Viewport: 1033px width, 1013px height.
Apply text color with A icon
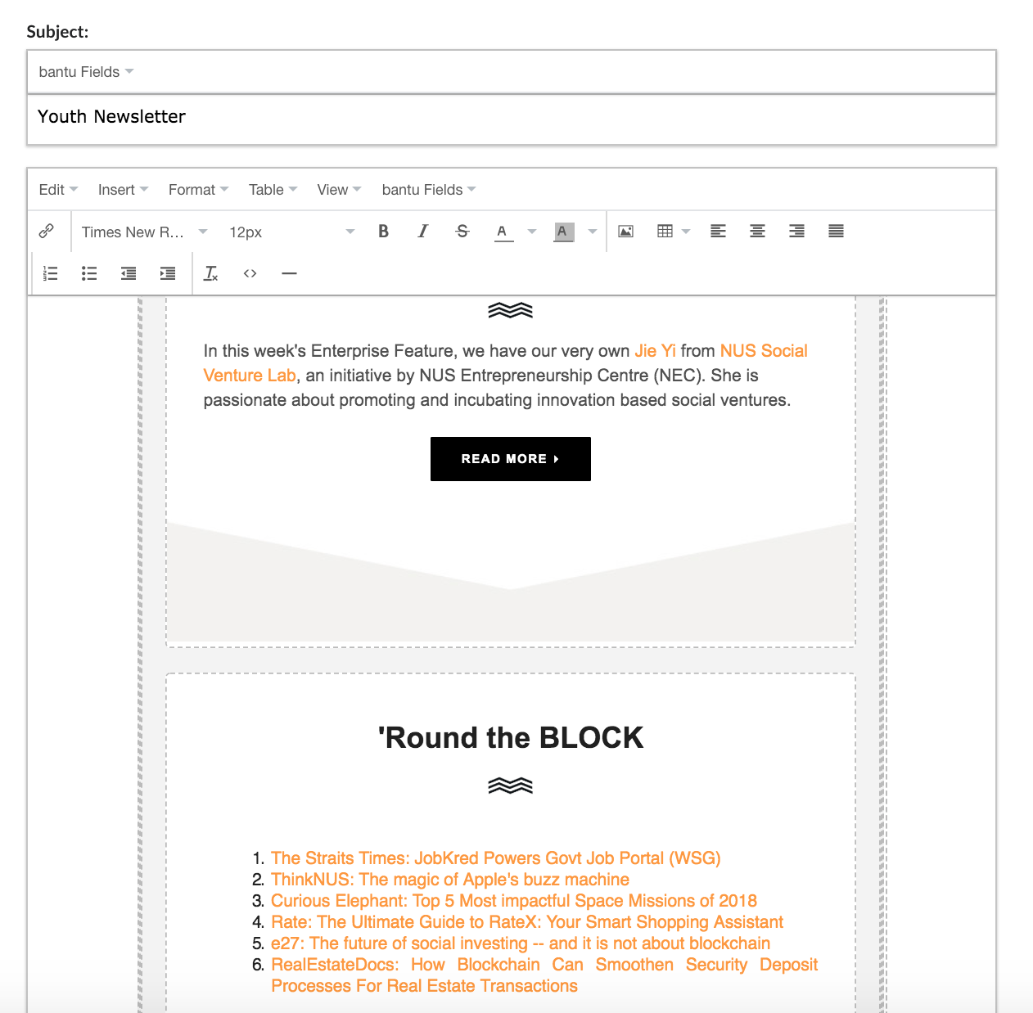coord(503,232)
